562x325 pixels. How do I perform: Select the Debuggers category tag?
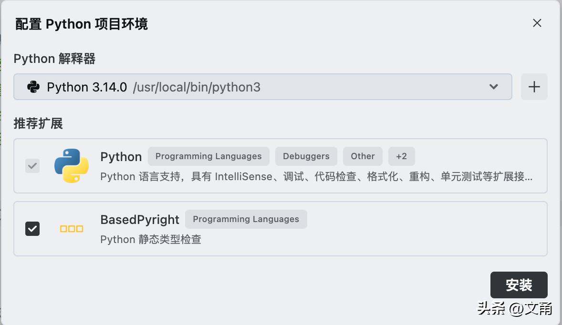(306, 156)
